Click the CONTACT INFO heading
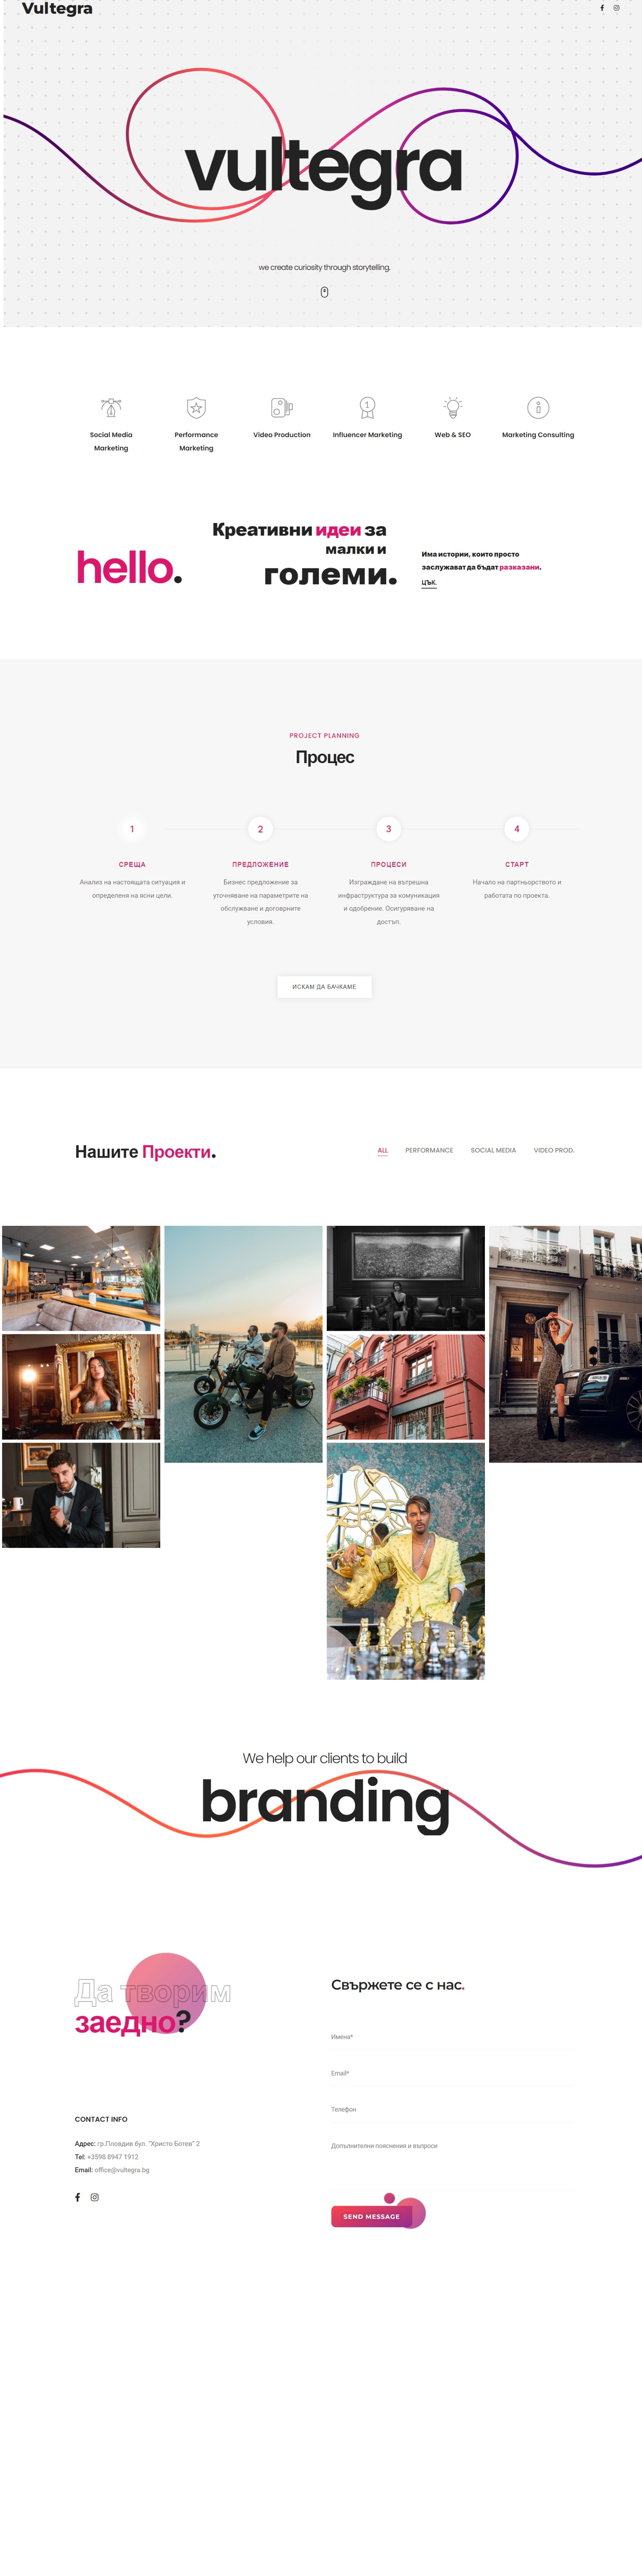642x2576 pixels. pyautogui.click(x=101, y=2119)
